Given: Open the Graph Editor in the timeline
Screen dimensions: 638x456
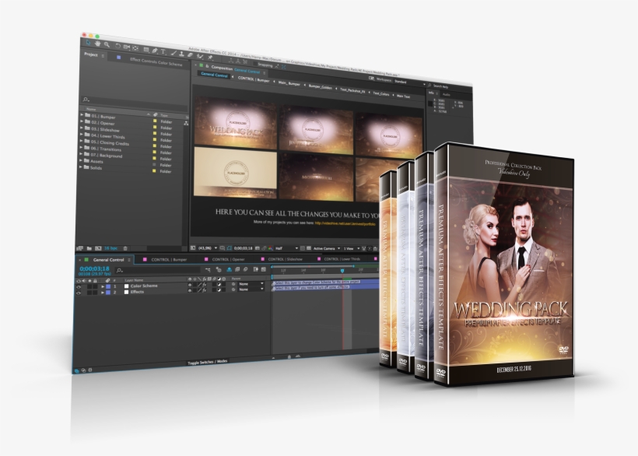Looking at the screenshot, I should 262,270.
